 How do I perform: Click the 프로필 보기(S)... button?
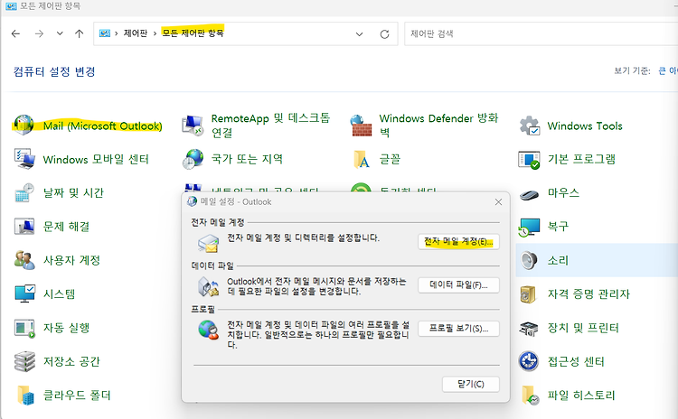[x=458, y=329]
